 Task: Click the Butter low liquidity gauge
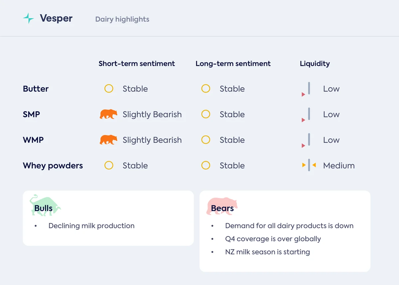[x=306, y=89]
